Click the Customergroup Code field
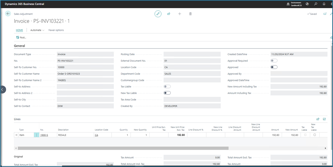 [192, 80]
